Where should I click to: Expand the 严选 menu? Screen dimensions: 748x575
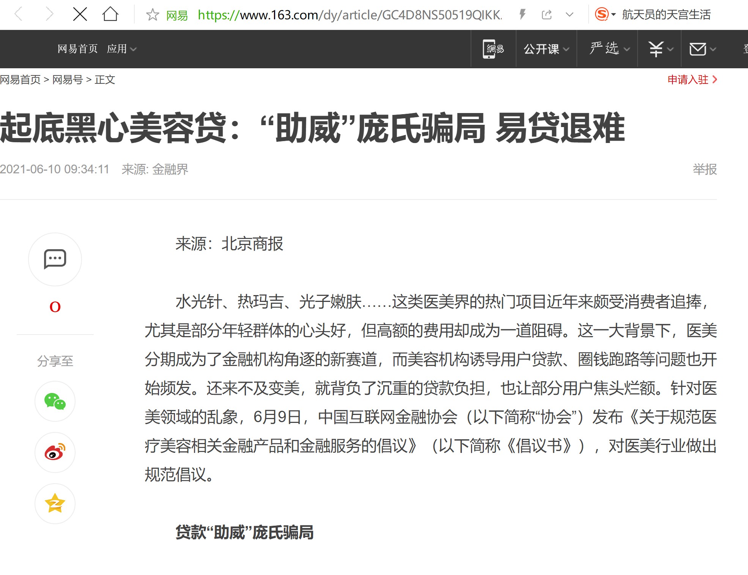pos(609,49)
